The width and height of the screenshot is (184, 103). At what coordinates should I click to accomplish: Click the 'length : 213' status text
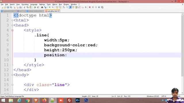86,96
